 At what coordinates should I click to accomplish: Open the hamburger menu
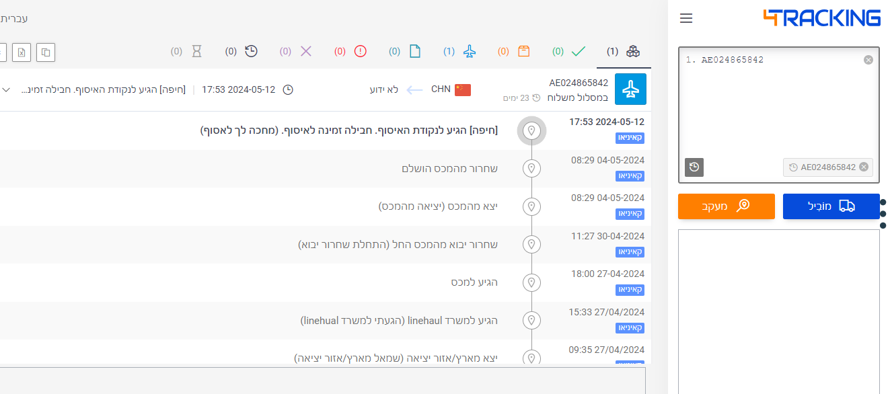[x=686, y=18]
